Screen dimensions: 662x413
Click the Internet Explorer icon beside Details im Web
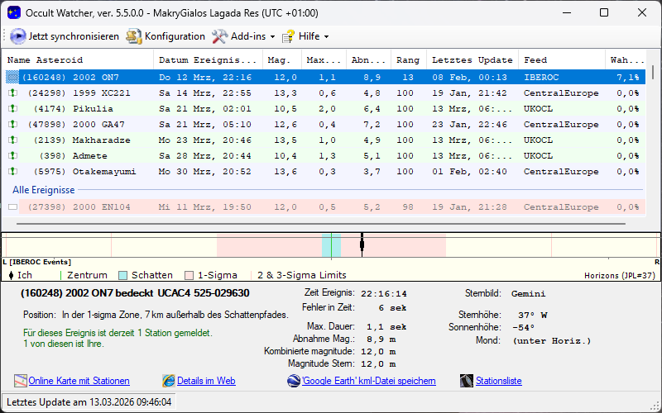click(169, 381)
